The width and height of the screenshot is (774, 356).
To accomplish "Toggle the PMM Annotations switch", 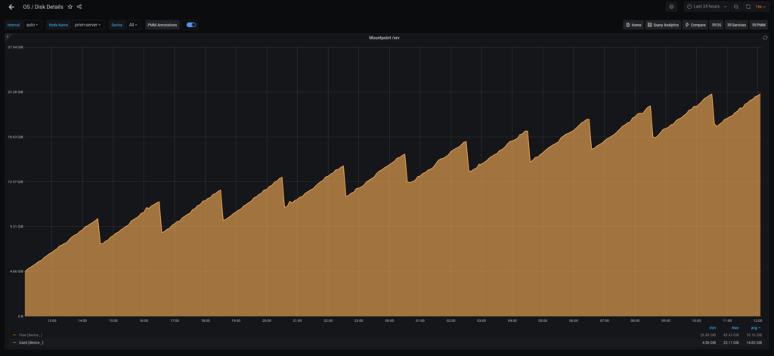I will point(191,25).
